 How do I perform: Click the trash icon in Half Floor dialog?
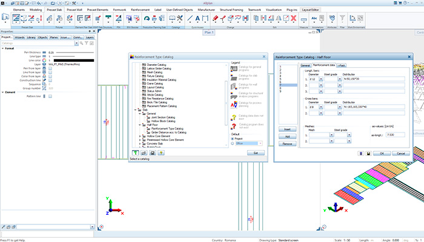pos(360,153)
